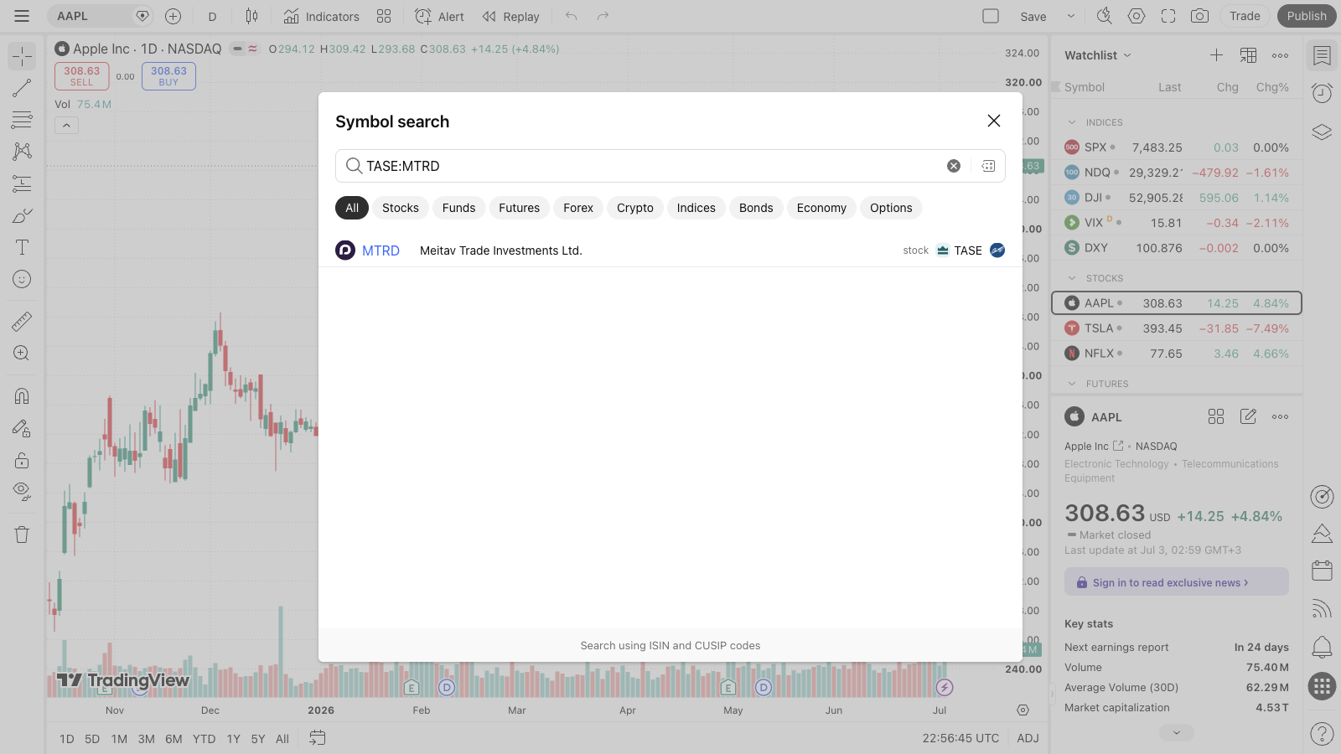Toggle magnet mode
Viewport: 1341px width, 754px height.
(22, 395)
